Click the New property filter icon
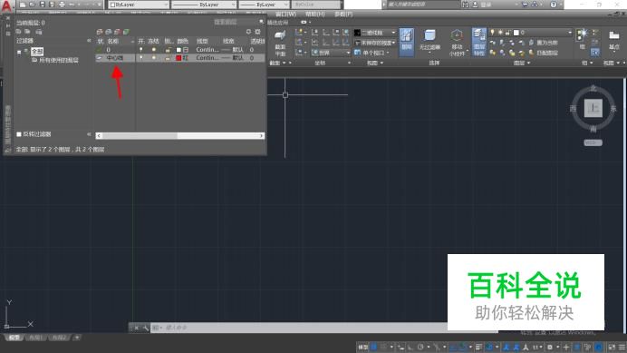 pos(19,32)
